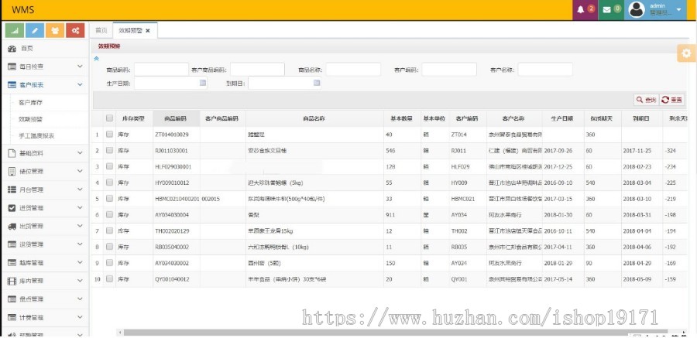Click the 退货管理 sidebar icon

[x=12, y=244]
